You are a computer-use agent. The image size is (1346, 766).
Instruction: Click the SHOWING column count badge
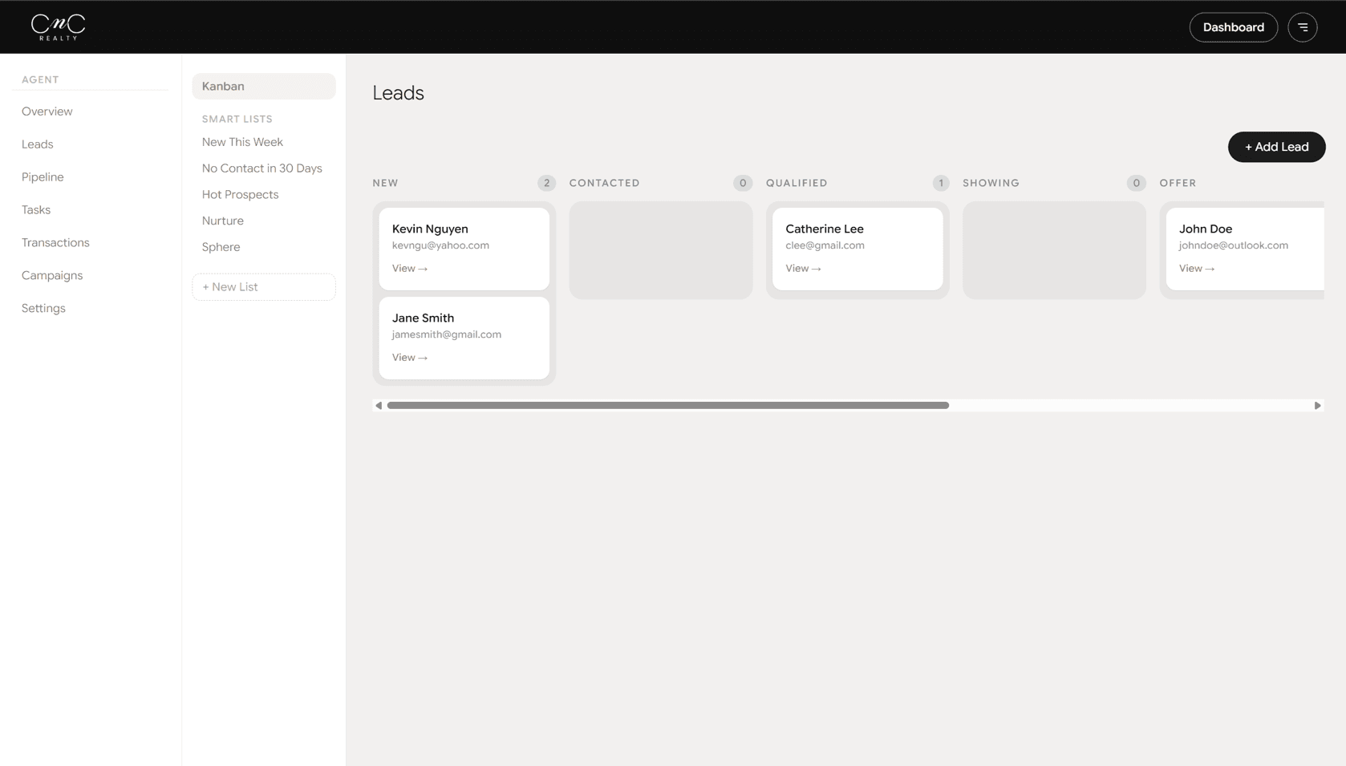[1136, 183]
